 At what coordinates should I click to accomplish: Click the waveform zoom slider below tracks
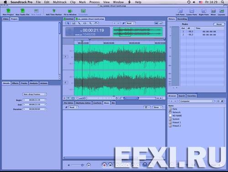(x=102, y=98)
